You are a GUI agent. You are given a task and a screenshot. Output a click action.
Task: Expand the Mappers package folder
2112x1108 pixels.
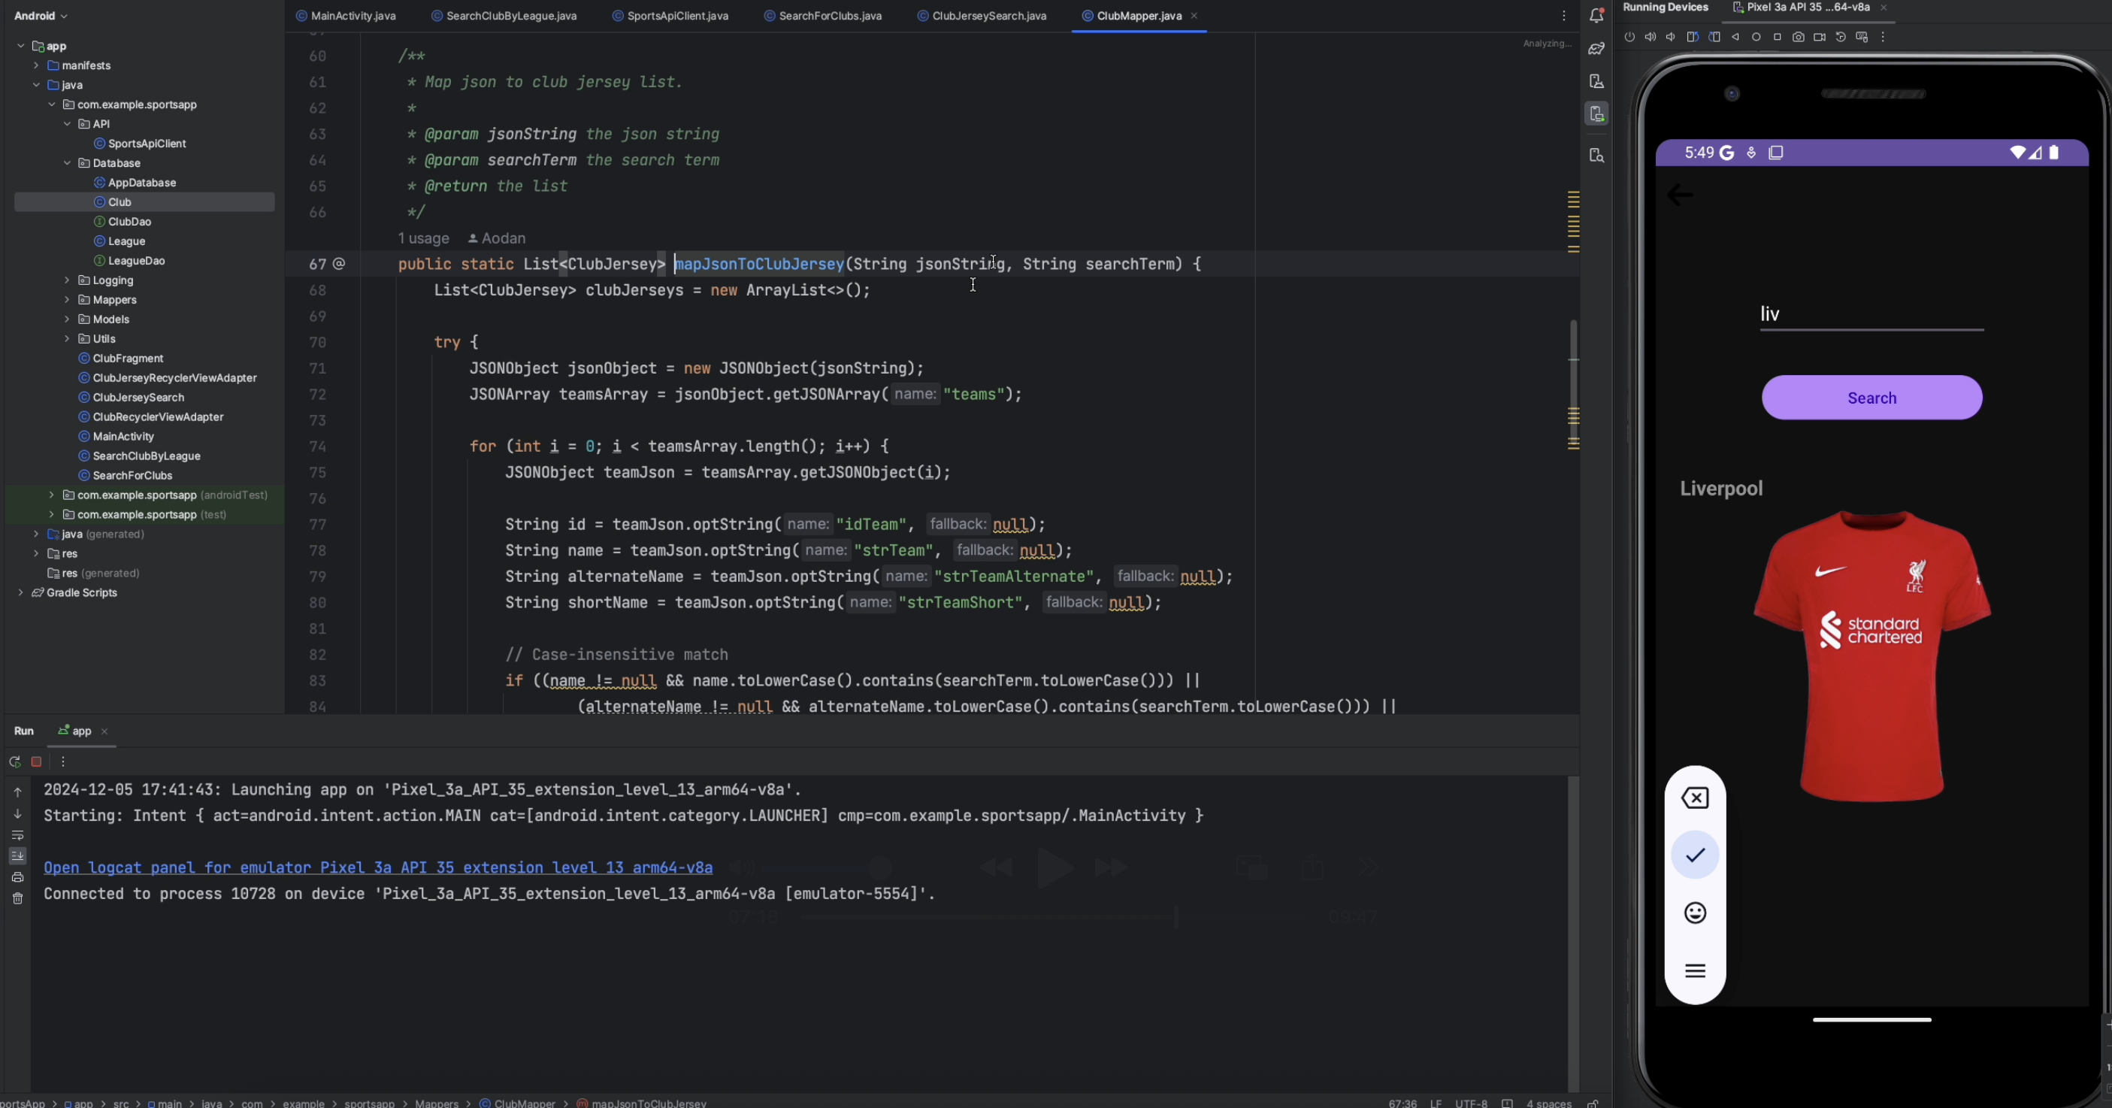[x=67, y=299]
